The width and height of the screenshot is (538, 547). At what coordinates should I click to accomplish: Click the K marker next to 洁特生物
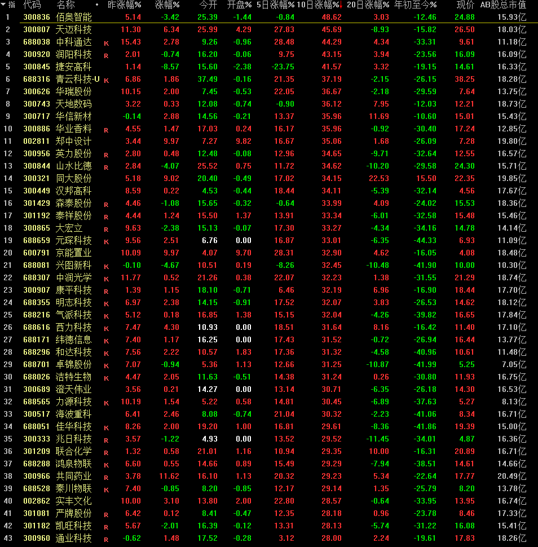107,378
